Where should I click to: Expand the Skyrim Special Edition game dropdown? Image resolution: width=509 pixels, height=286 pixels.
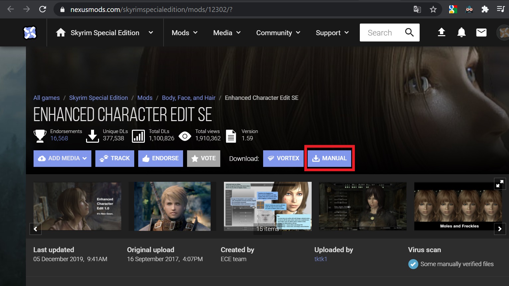[151, 33]
